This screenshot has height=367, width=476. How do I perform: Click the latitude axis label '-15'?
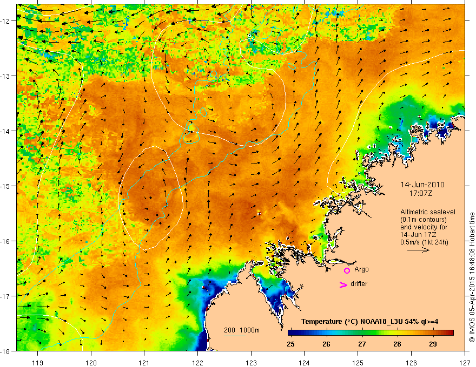tap(5, 186)
